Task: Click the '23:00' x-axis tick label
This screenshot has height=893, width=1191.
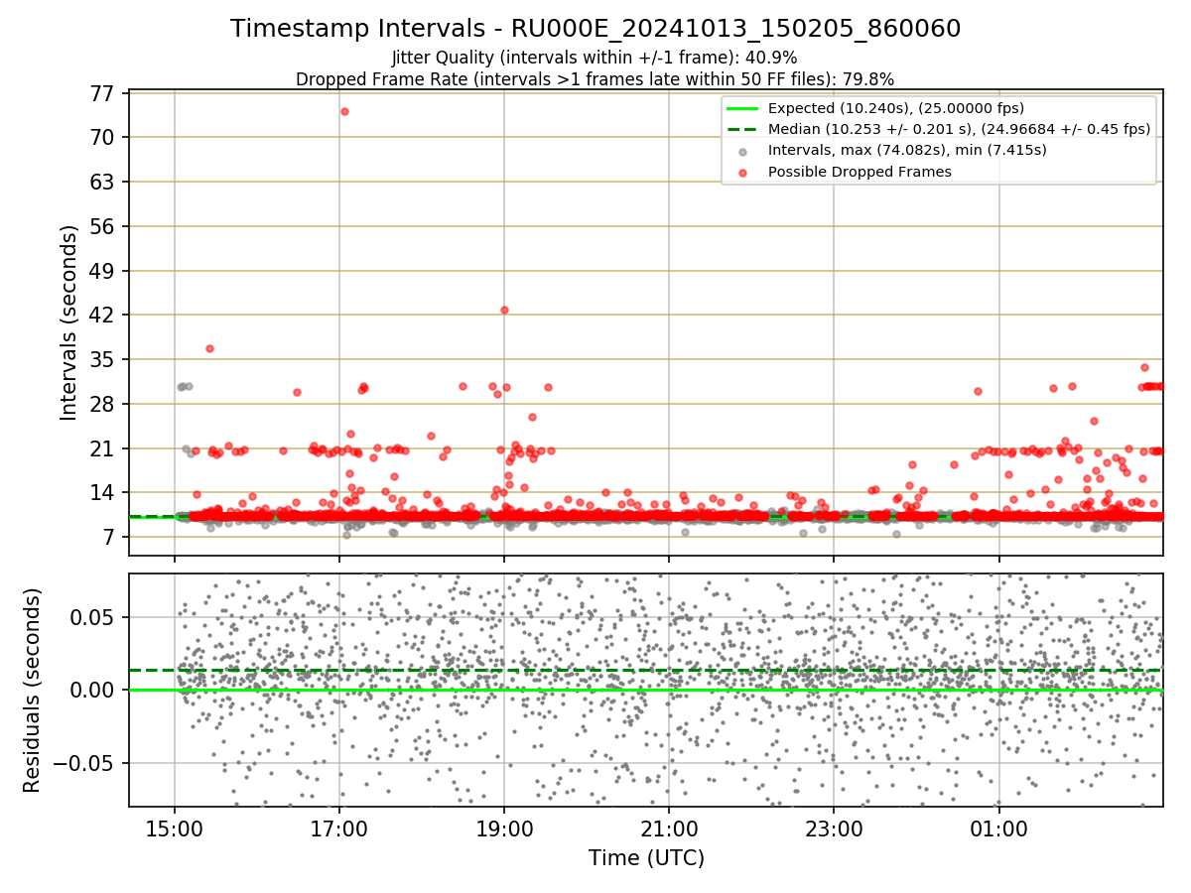Action: click(834, 829)
